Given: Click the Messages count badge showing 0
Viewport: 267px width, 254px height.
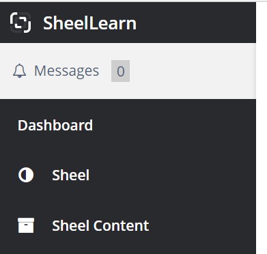Looking at the screenshot, I should (120, 71).
